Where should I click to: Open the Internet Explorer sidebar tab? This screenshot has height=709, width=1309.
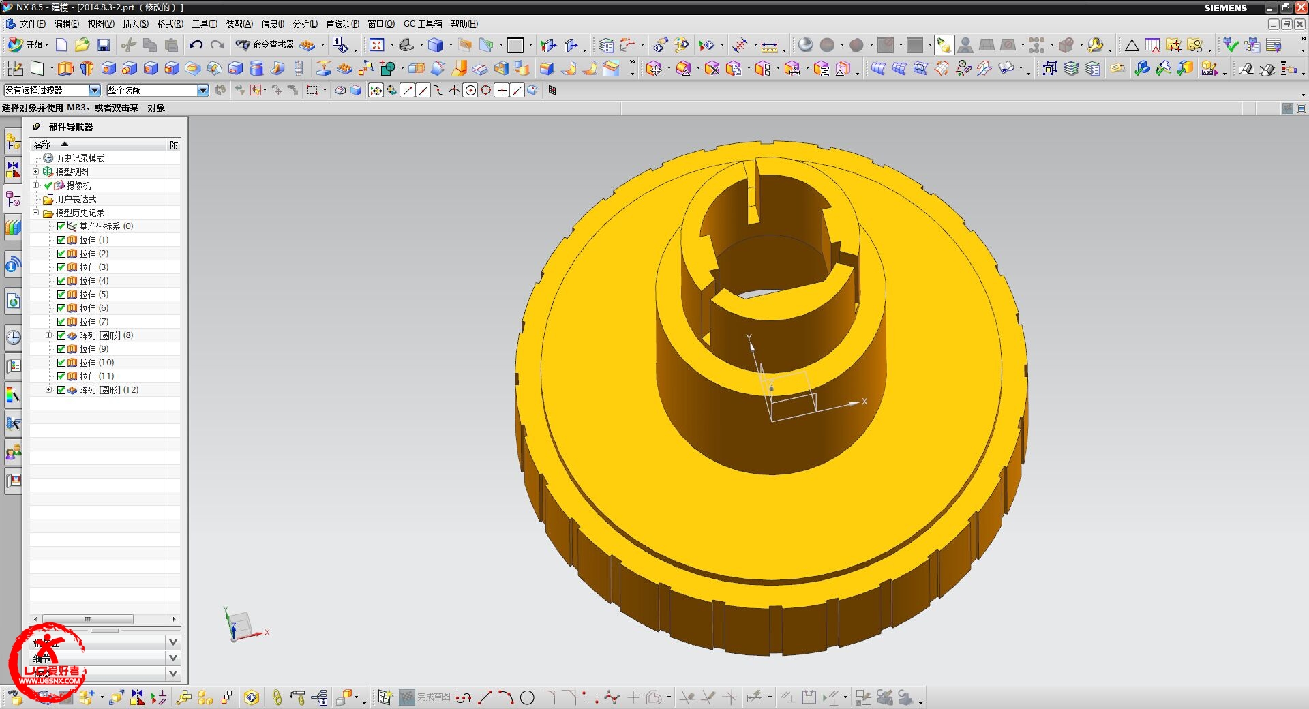tap(14, 301)
